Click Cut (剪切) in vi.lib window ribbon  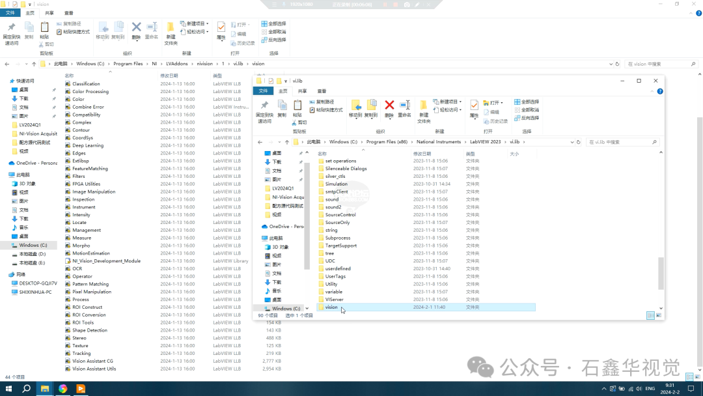point(299,122)
